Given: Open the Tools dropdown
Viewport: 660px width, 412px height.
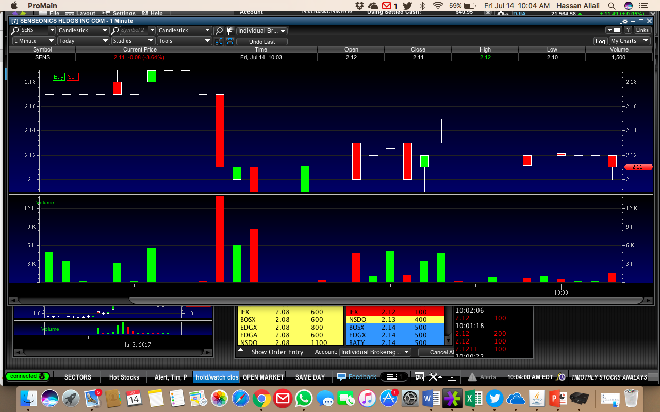Looking at the screenshot, I should pyautogui.click(x=184, y=41).
